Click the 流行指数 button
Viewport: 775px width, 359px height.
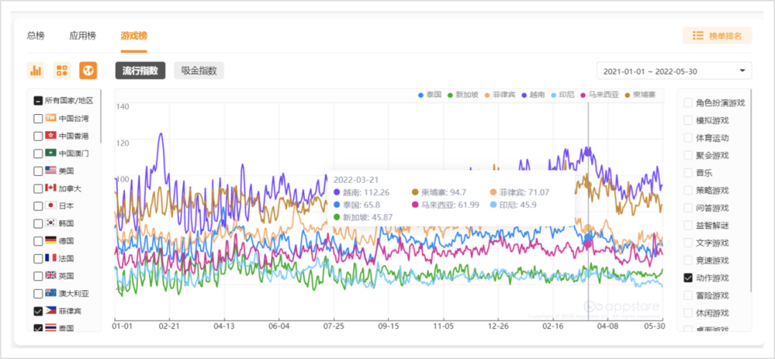pos(140,70)
